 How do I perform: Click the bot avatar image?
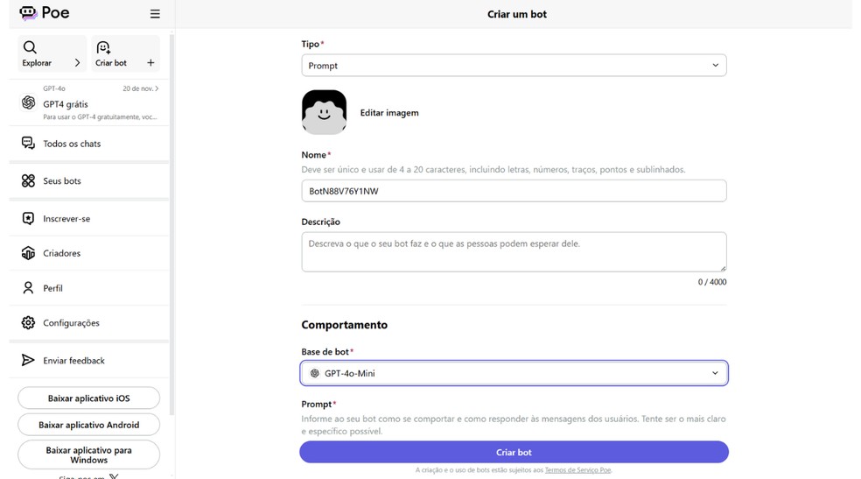324,112
